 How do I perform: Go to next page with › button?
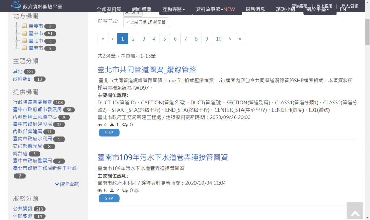point(230,39)
